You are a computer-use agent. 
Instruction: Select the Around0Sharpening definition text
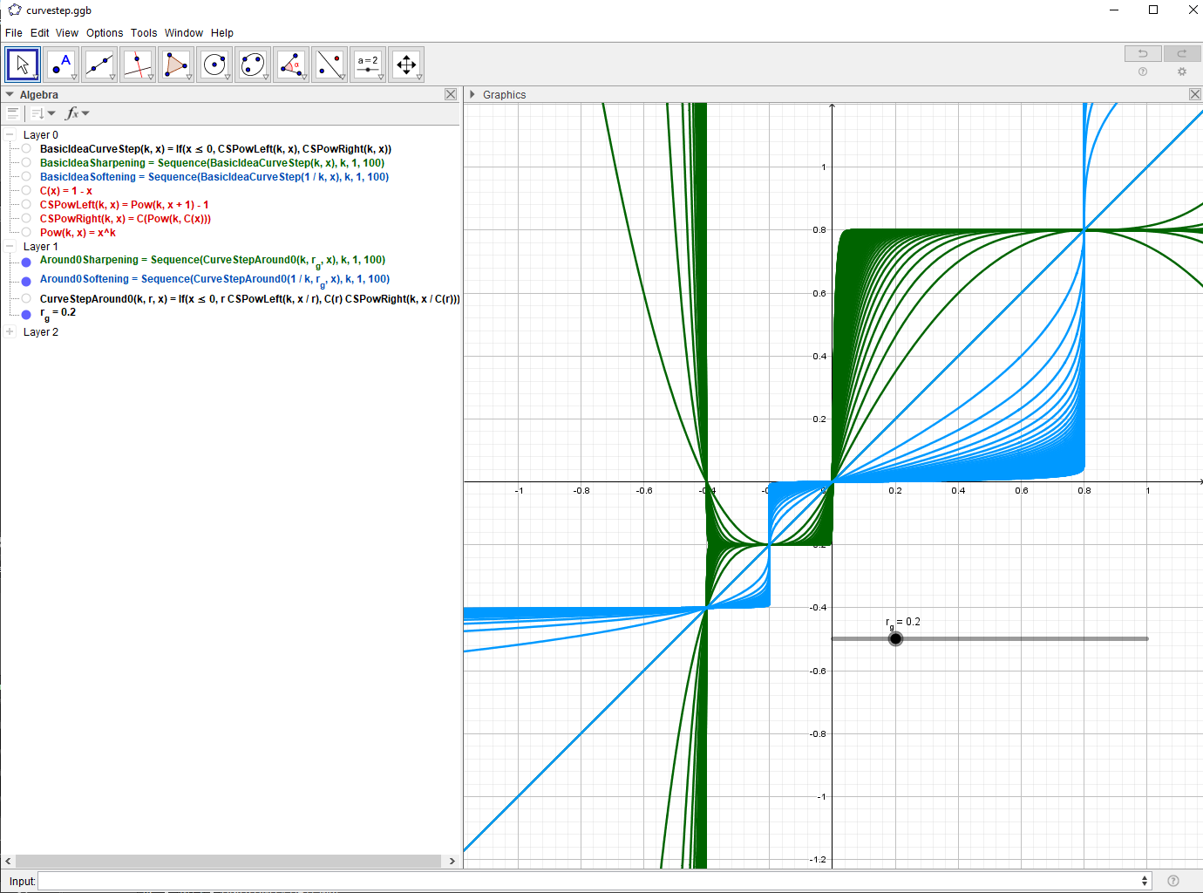click(213, 261)
